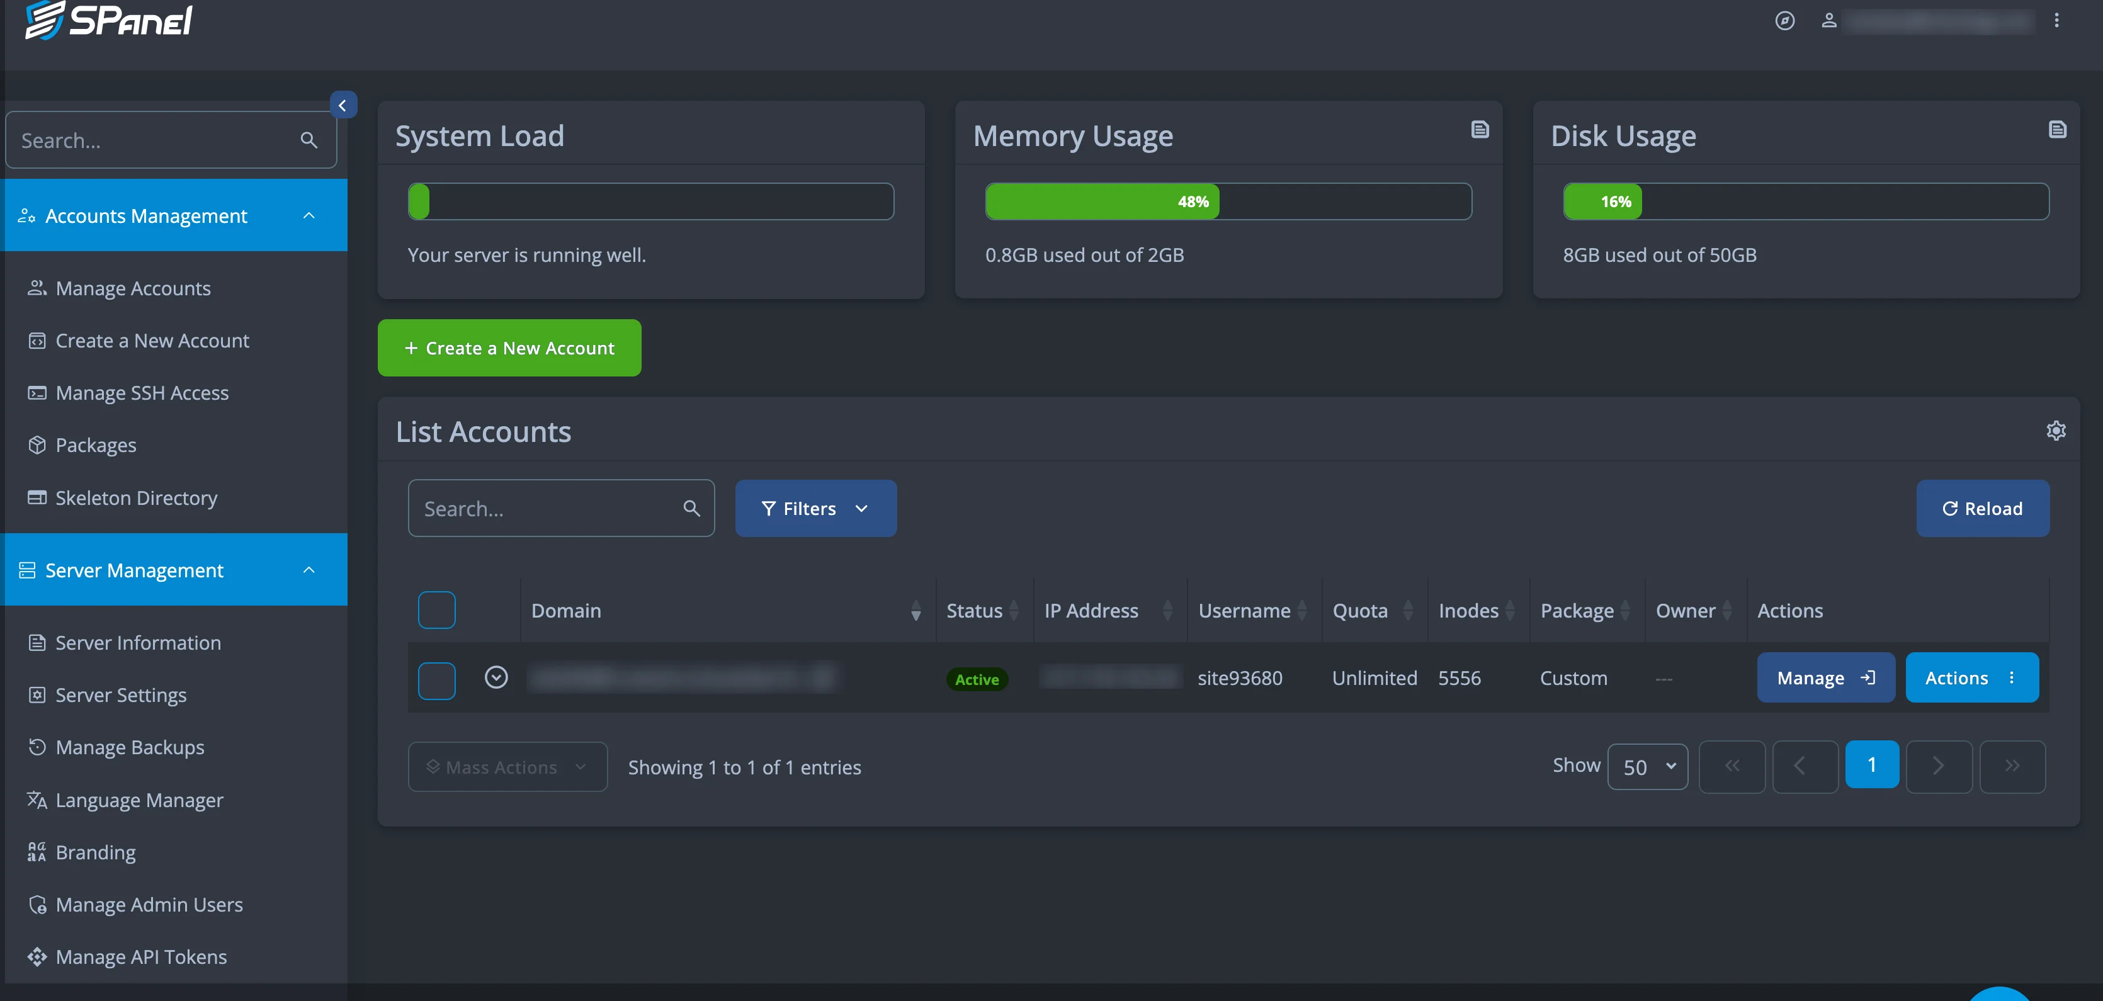Click the Active status badge
Image resolution: width=2103 pixels, height=1001 pixels.
[x=977, y=679]
